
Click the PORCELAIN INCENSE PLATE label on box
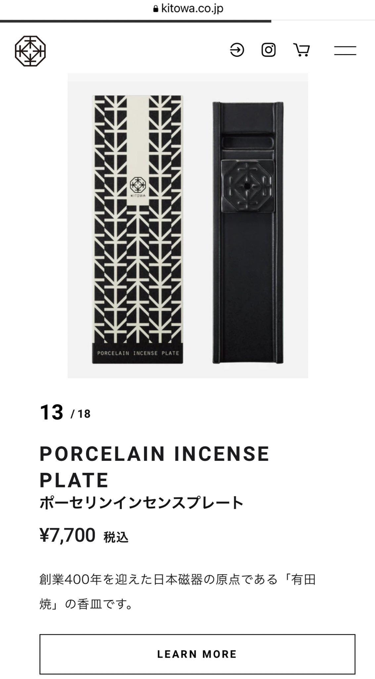click(x=138, y=353)
